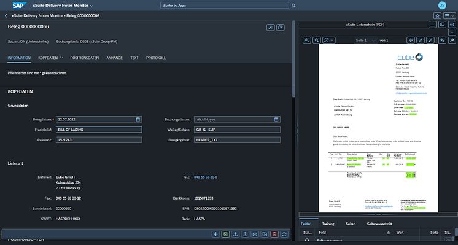This screenshot has width=458, height=245.
Task: Click the main form vertical scrollbar
Action: click(x=293, y=60)
